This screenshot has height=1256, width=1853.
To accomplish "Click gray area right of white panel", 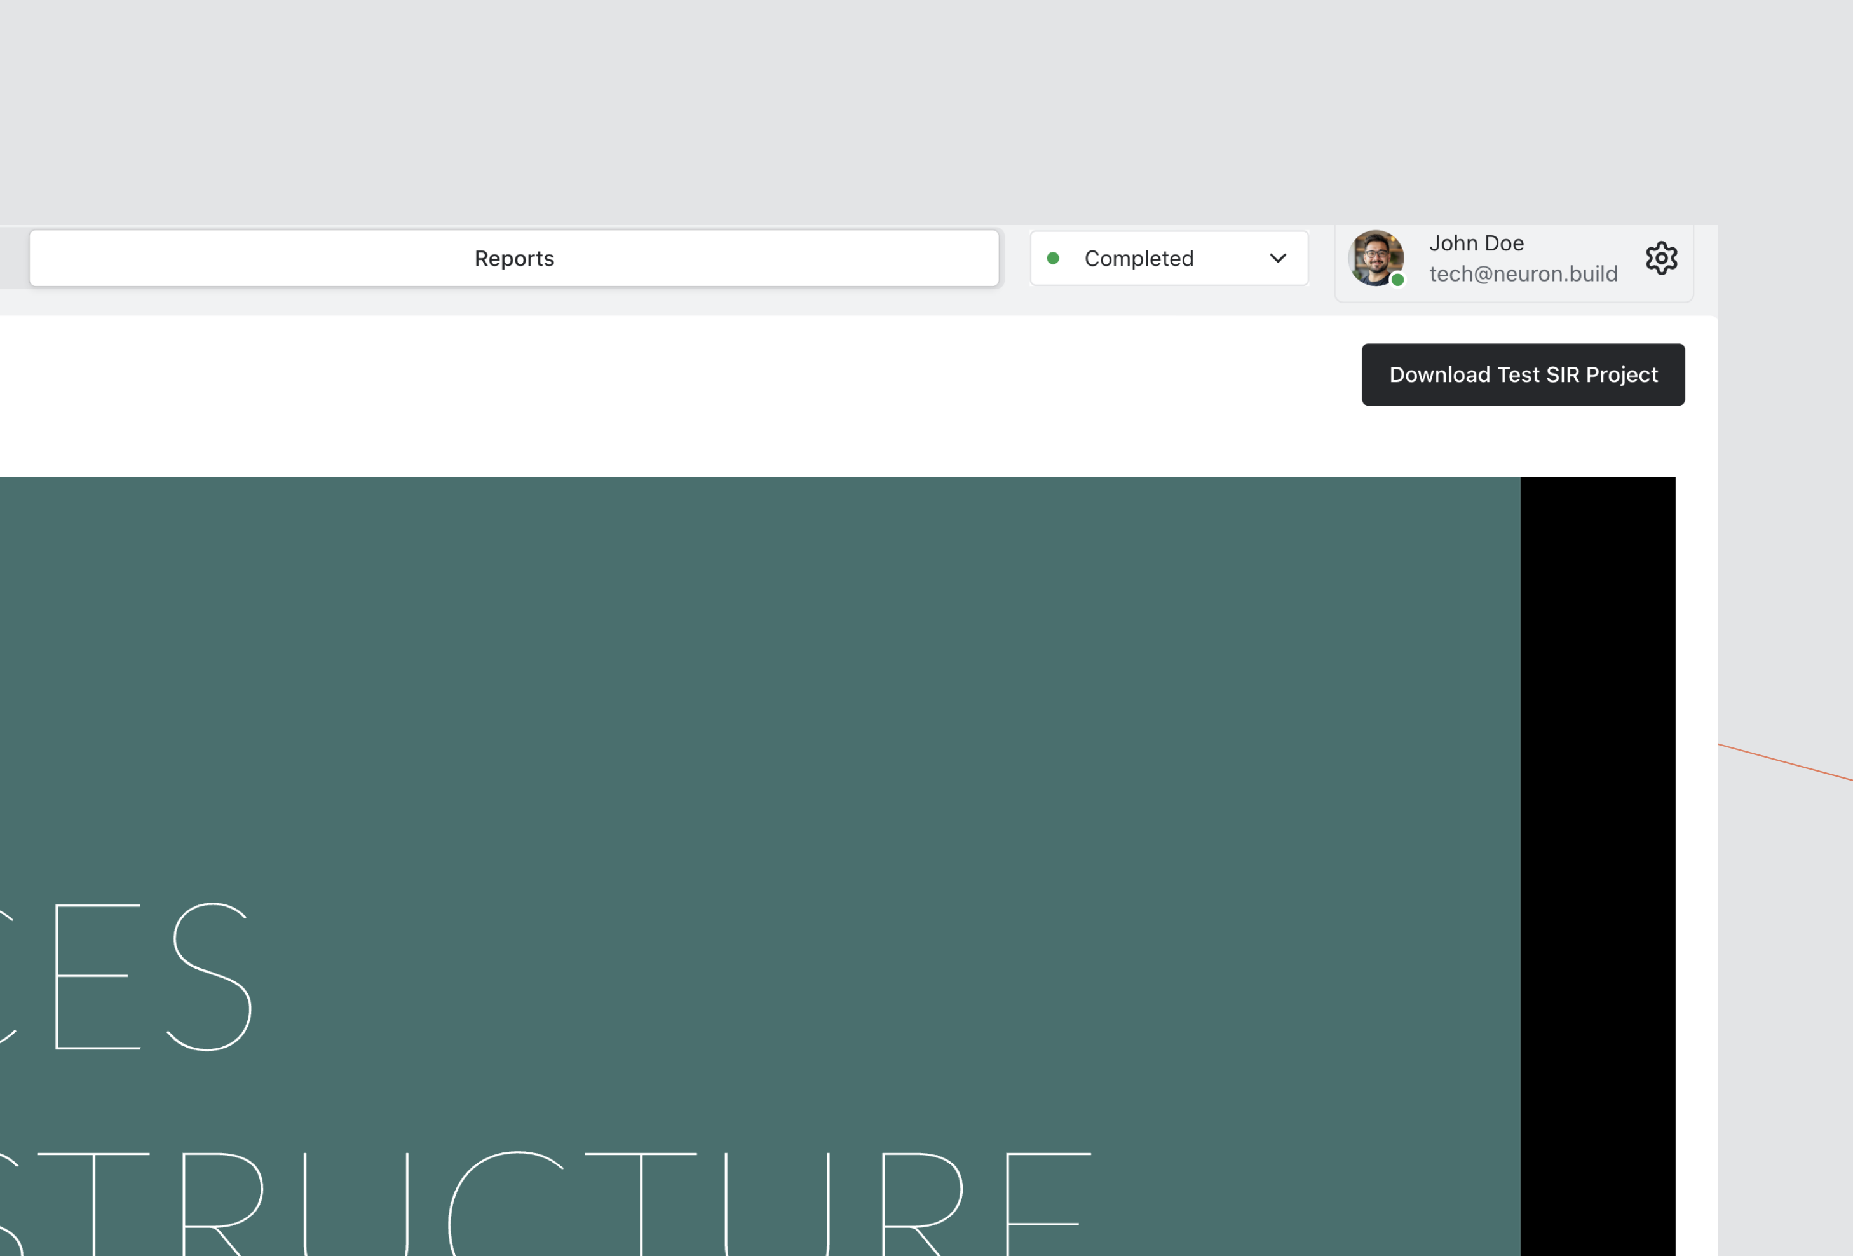I will [x=1786, y=479].
